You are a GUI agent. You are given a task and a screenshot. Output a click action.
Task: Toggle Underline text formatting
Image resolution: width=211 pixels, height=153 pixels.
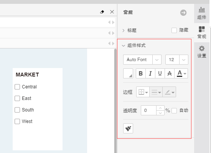(x=160, y=73)
